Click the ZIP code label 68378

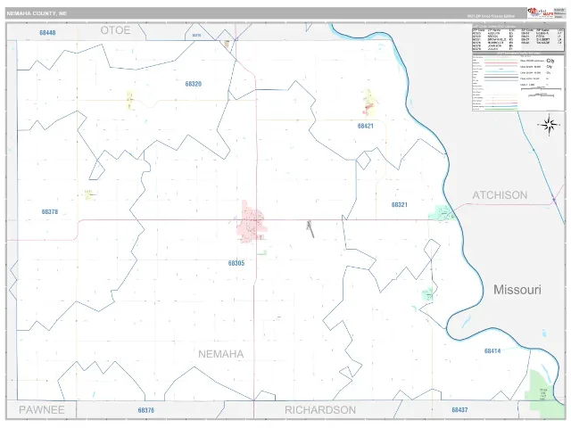pyautogui.click(x=50, y=212)
